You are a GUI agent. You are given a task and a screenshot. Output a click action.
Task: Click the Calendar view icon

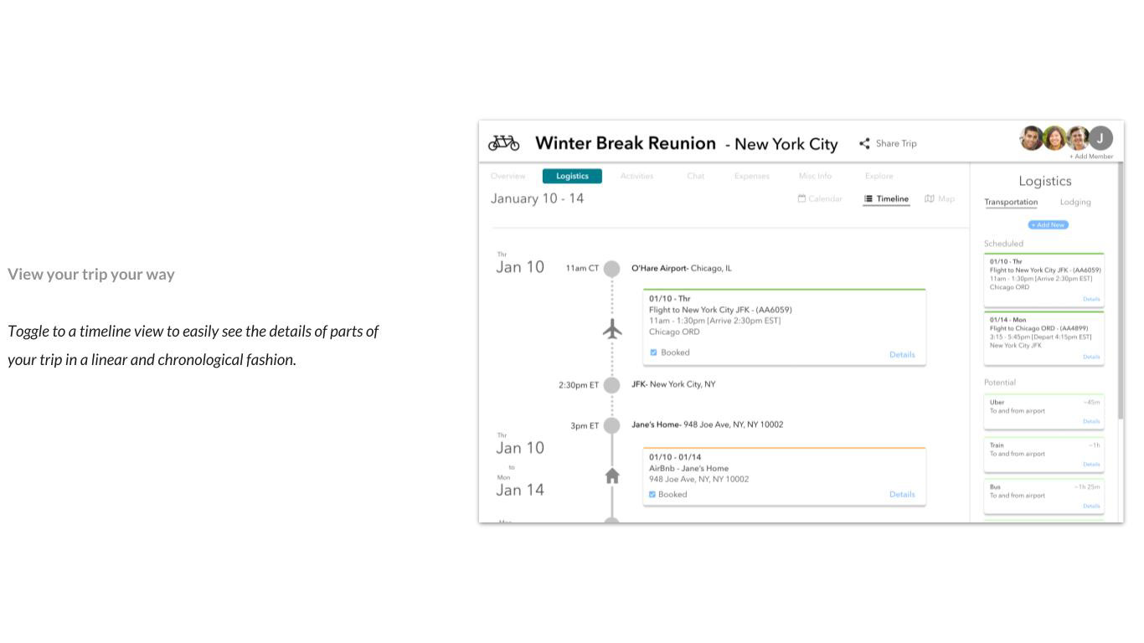pyautogui.click(x=801, y=199)
